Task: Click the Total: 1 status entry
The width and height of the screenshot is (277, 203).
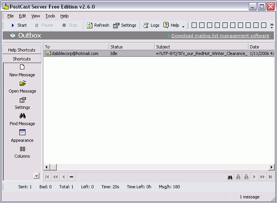Action: click(66, 187)
